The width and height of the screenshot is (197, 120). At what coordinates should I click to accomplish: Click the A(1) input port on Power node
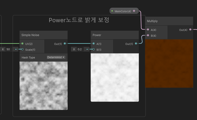coord(93,44)
